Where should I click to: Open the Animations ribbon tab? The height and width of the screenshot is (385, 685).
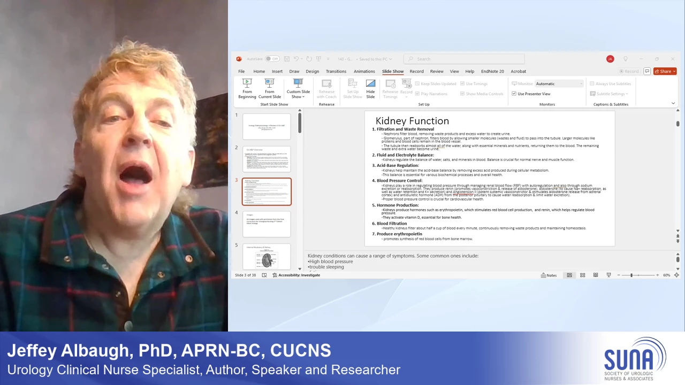[x=364, y=71]
